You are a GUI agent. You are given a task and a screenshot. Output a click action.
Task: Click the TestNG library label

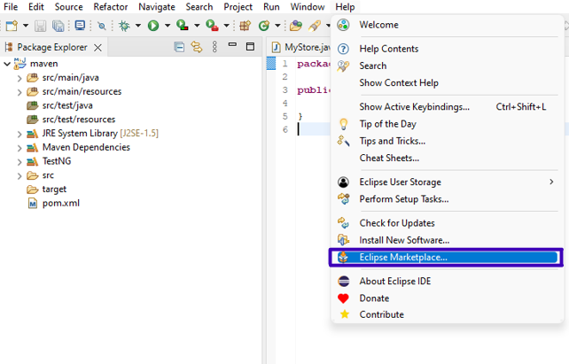click(x=57, y=161)
